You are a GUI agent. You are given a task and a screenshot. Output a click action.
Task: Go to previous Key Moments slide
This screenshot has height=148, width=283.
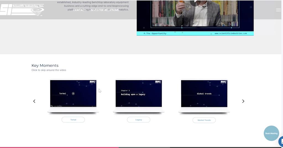tap(34, 101)
